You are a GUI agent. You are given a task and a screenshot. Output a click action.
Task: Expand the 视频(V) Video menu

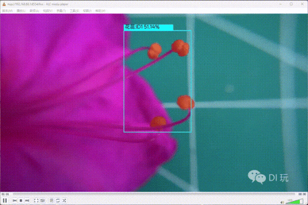click(x=48, y=10)
